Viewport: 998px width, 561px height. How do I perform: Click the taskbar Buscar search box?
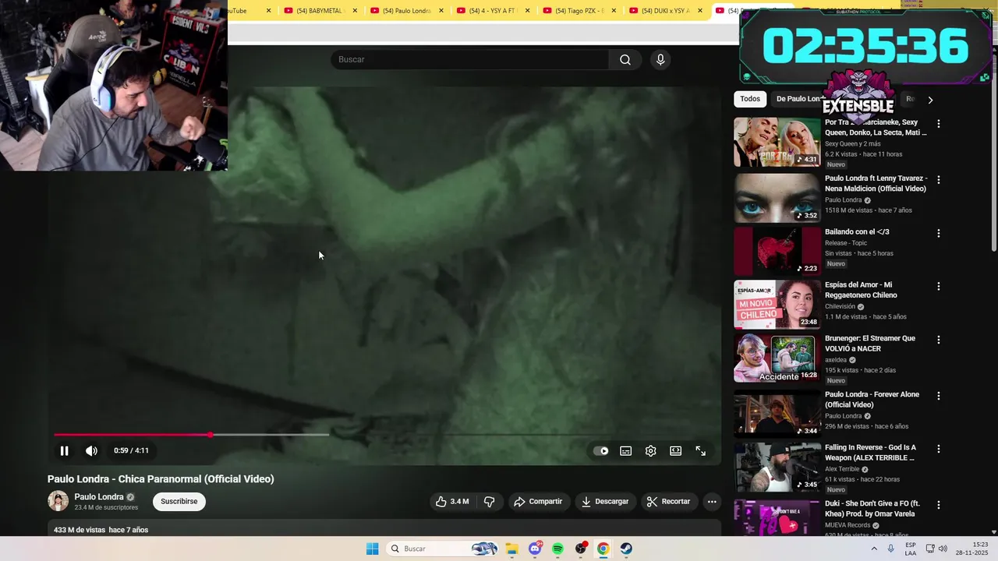point(443,549)
